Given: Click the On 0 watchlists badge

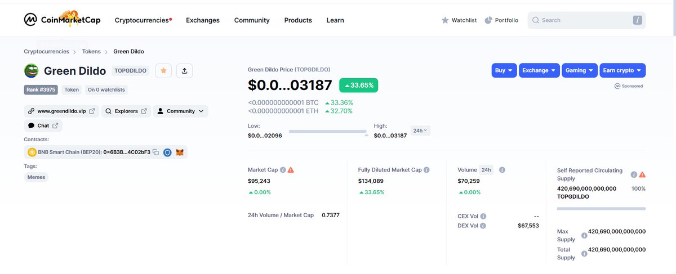Looking at the screenshot, I should coord(106,89).
